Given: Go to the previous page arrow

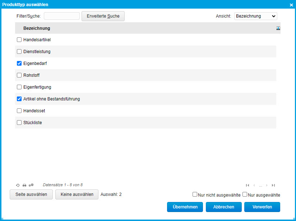Looking at the screenshot, I should (x=254, y=185).
